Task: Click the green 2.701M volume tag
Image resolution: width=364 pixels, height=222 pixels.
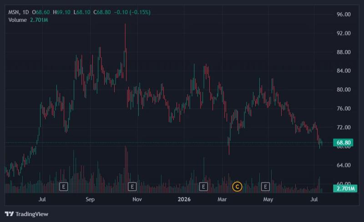Action: pos(345,188)
